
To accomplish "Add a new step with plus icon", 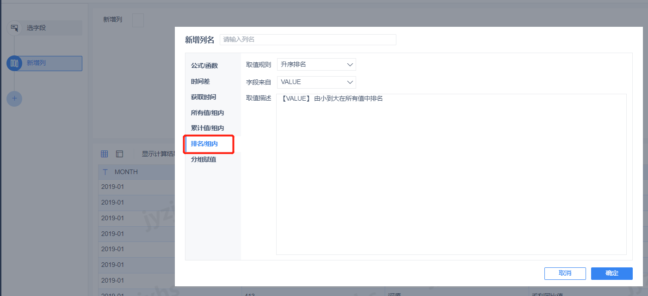I will coord(14,98).
